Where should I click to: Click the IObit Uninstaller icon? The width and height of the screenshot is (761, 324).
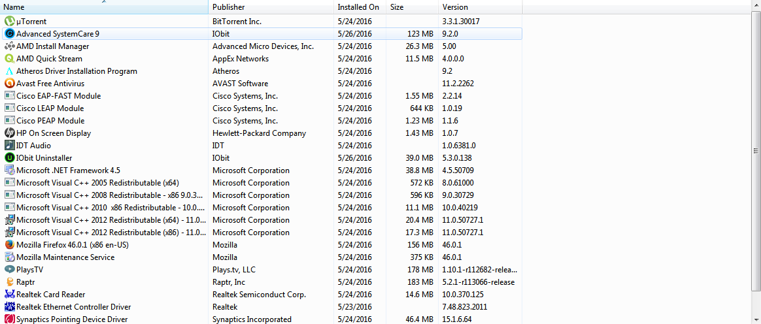10,158
